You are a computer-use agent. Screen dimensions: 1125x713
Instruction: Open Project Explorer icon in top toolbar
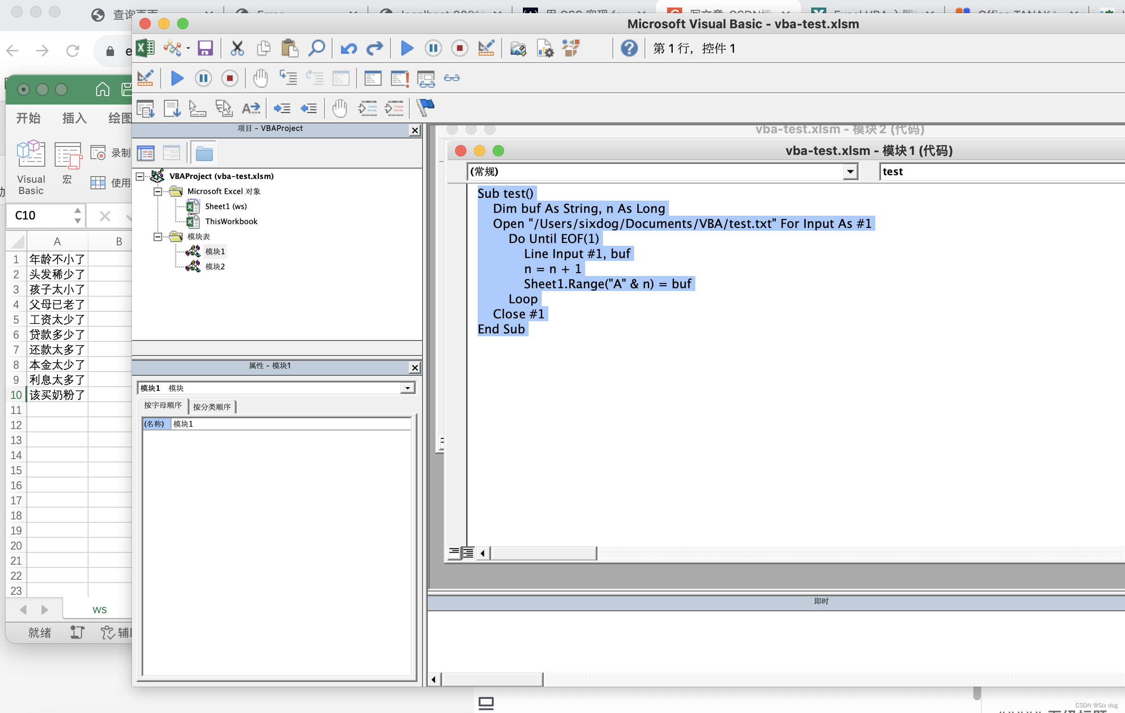pyautogui.click(x=518, y=48)
